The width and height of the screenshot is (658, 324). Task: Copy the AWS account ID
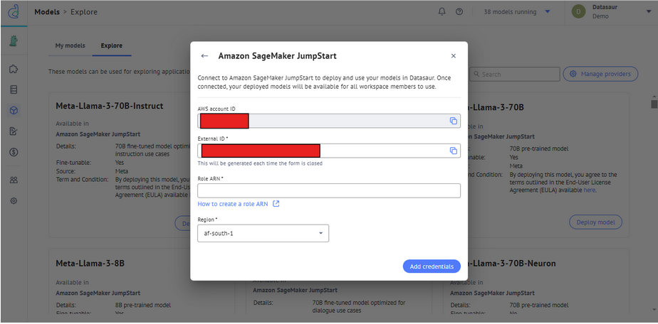tap(453, 121)
